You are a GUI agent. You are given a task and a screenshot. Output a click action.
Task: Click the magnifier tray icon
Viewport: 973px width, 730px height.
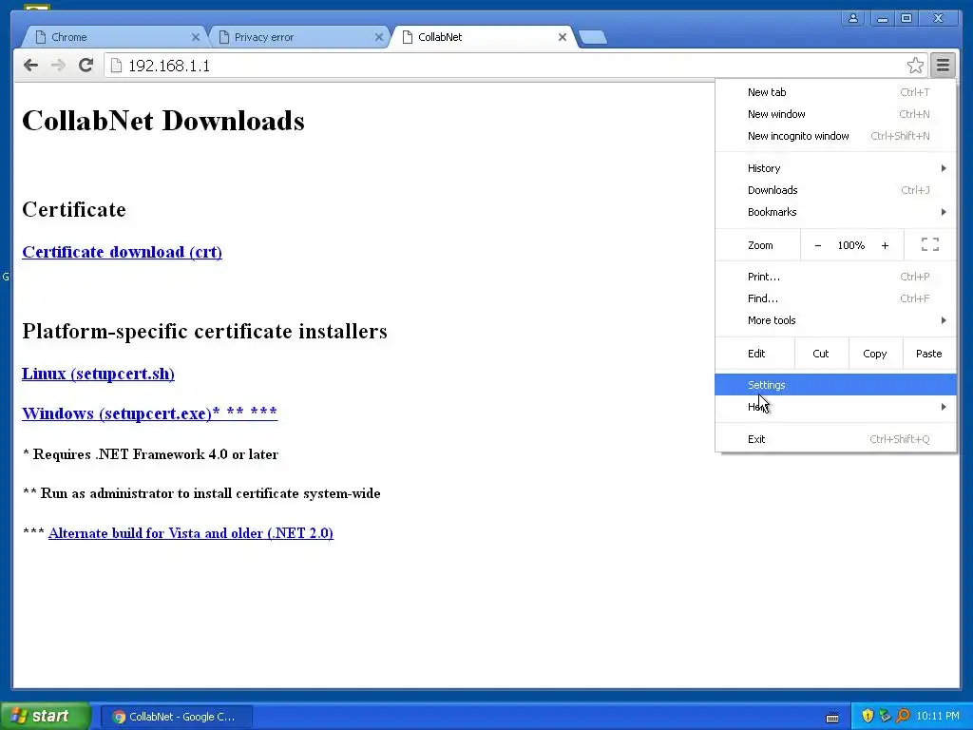(903, 716)
